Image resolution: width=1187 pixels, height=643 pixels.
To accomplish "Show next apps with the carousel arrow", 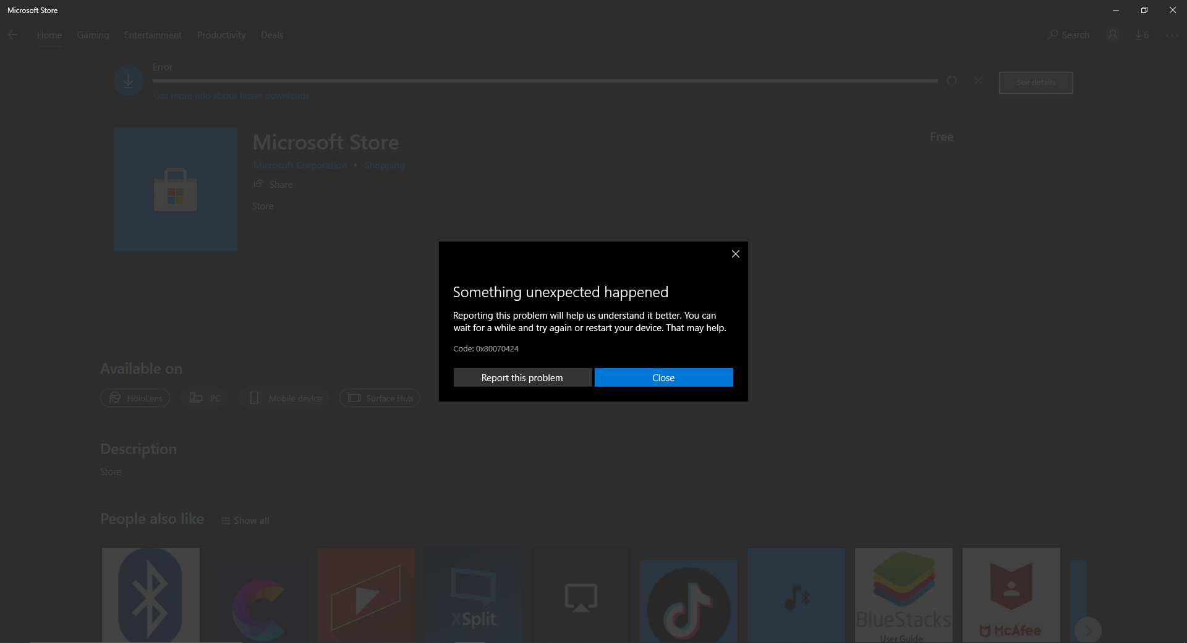I will point(1088,630).
